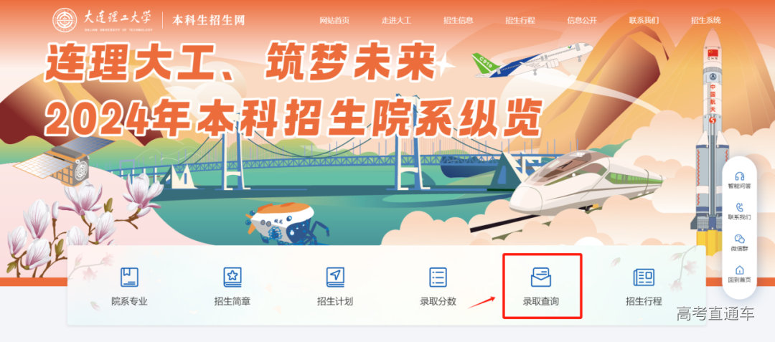Open the 院系专业 book icon
This screenshot has width=775, height=342.
click(x=129, y=277)
